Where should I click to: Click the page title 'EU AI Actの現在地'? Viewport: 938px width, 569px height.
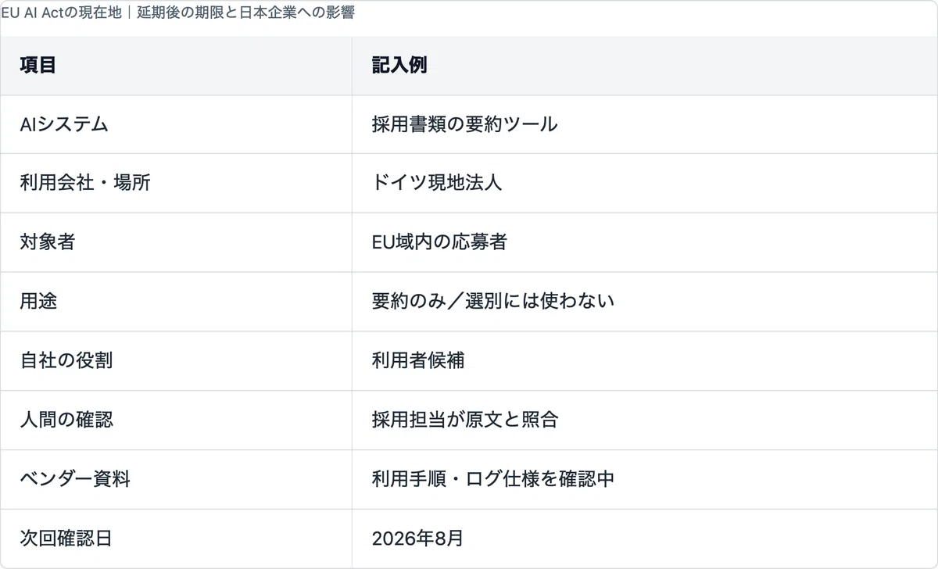[x=61, y=14]
